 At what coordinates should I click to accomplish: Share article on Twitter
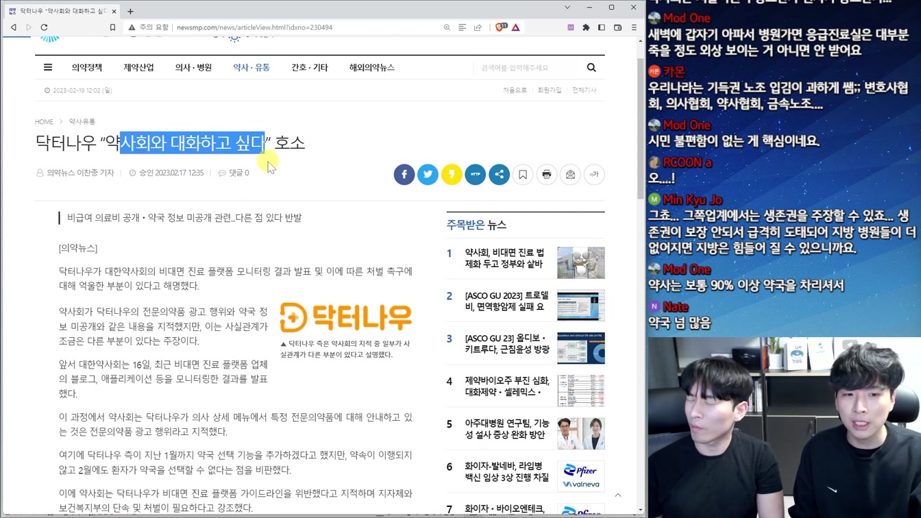[428, 174]
